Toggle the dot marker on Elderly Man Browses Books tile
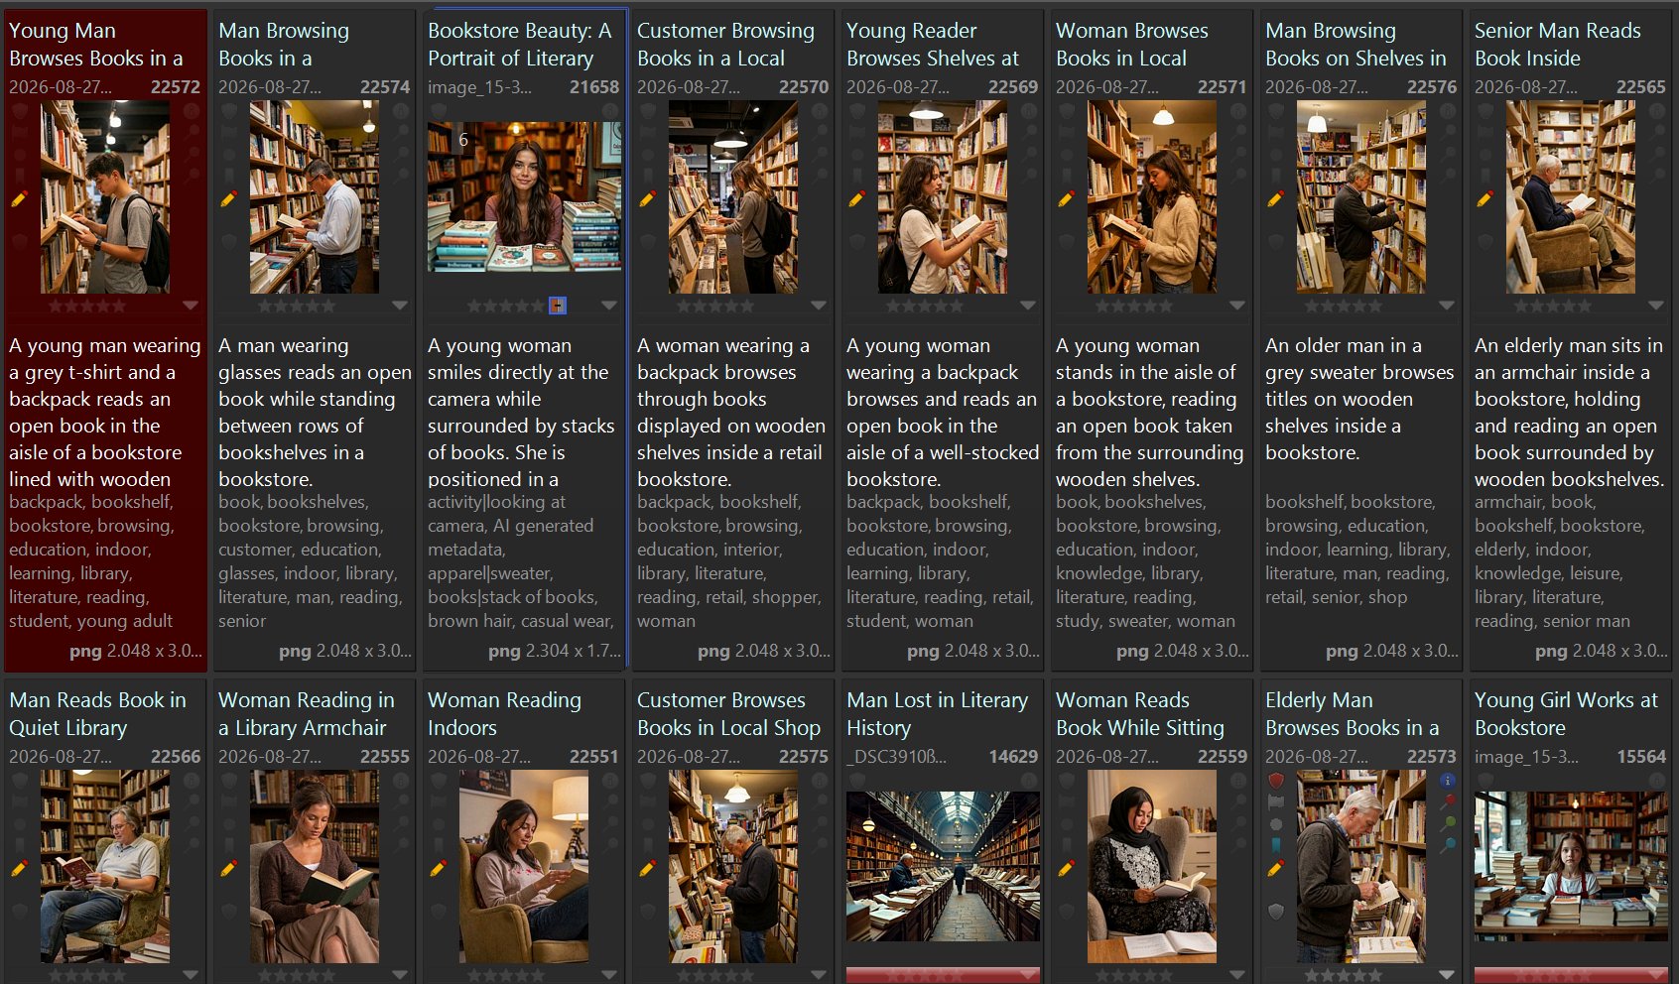 pyautogui.click(x=1276, y=824)
